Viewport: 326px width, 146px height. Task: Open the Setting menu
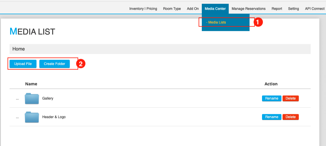click(293, 9)
